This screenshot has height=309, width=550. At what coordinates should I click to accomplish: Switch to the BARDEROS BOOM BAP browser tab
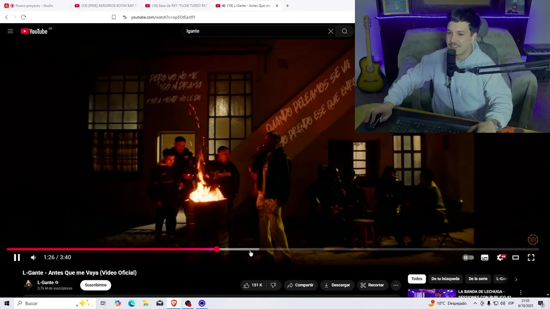(106, 6)
